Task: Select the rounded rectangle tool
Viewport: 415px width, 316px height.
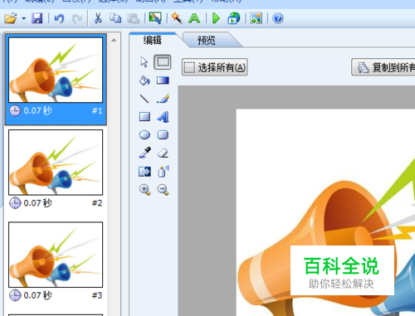Action: (163, 135)
